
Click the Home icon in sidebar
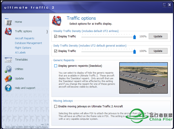click(x=8, y=22)
